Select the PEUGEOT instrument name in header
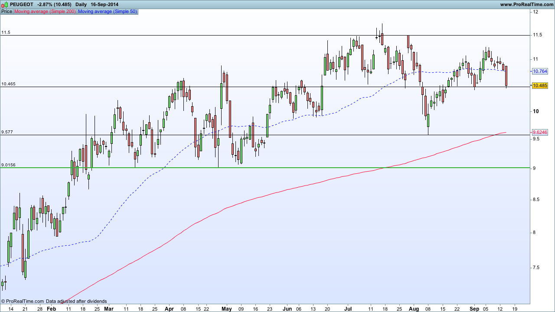 [x=21, y=4]
